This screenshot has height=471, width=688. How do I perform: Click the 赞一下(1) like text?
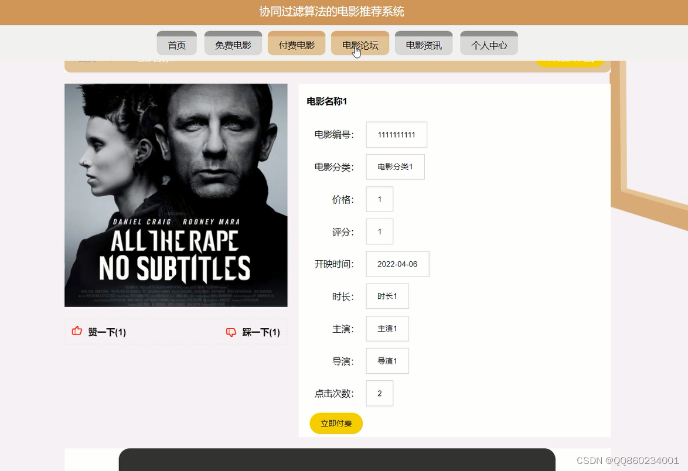tap(107, 332)
